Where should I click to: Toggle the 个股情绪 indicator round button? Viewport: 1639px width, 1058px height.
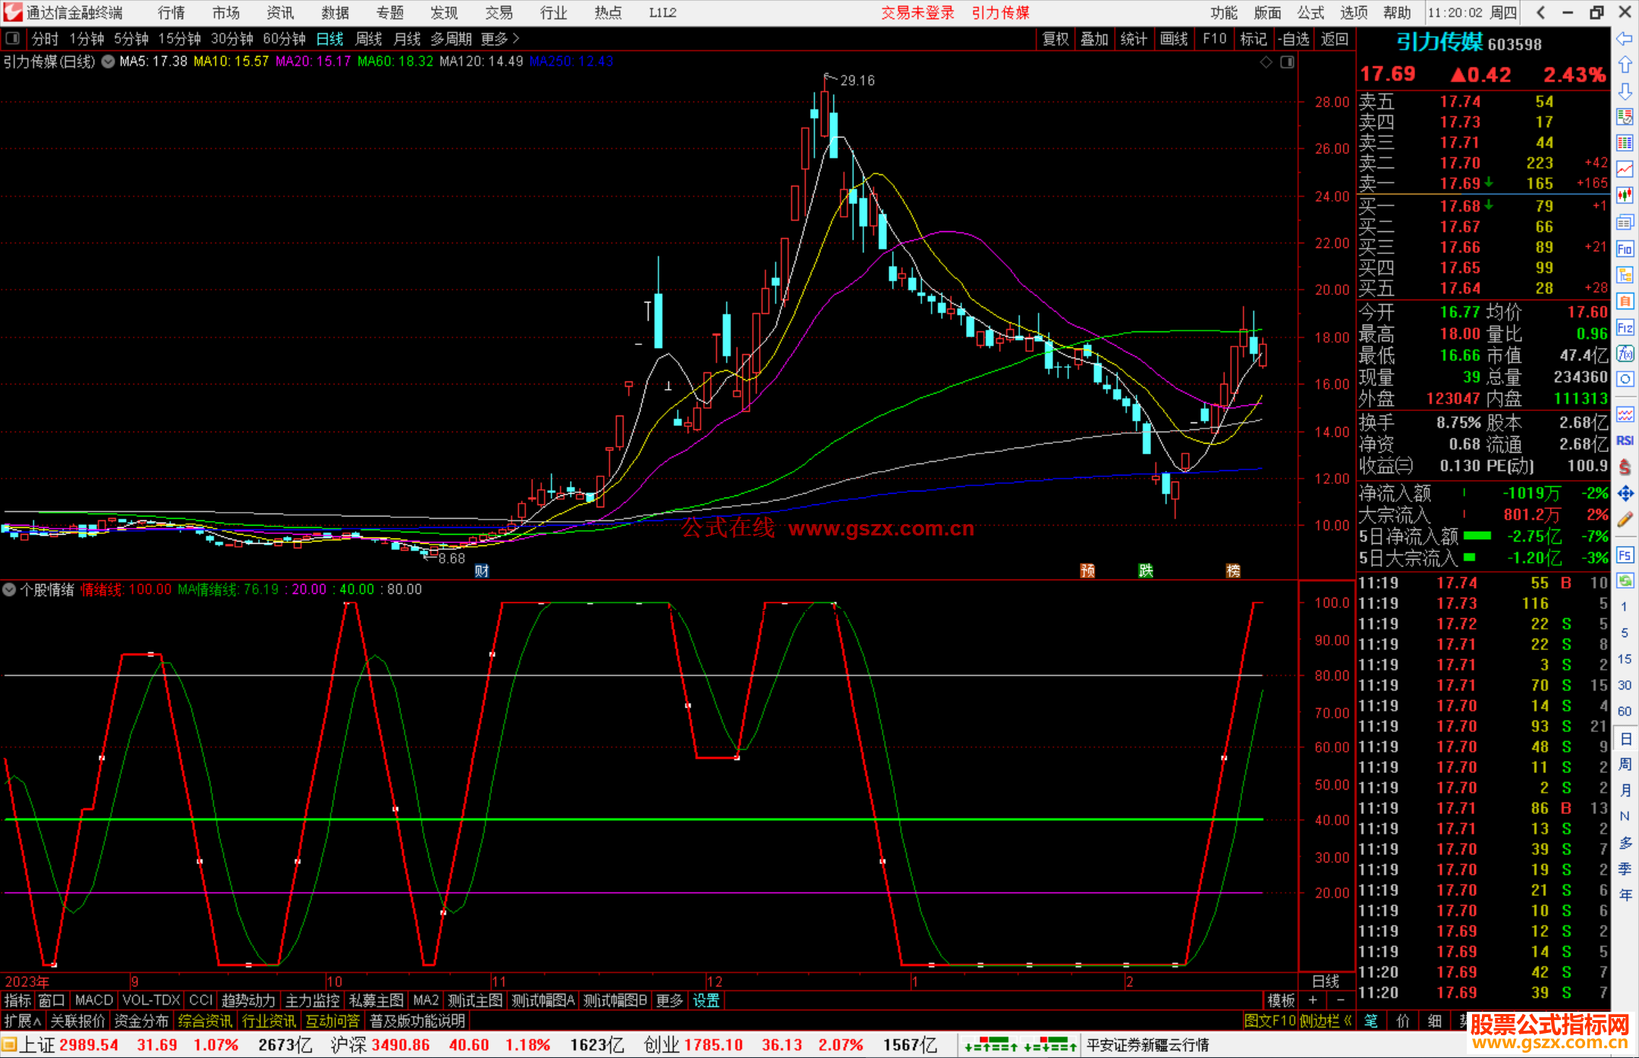pyautogui.click(x=9, y=589)
